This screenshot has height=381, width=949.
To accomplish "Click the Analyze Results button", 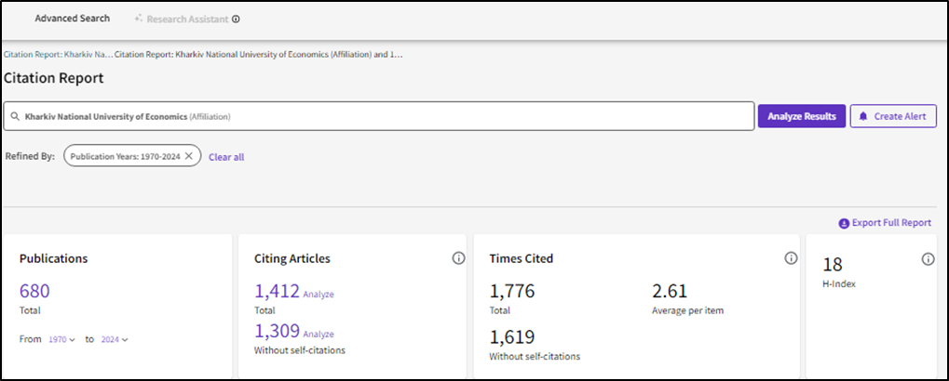I will click(801, 116).
